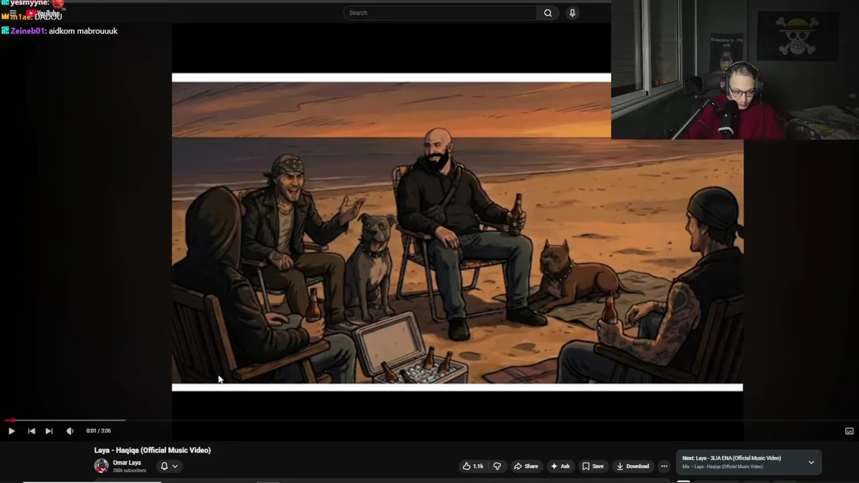
Task: Save the video to playlist
Action: (x=593, y=466)
